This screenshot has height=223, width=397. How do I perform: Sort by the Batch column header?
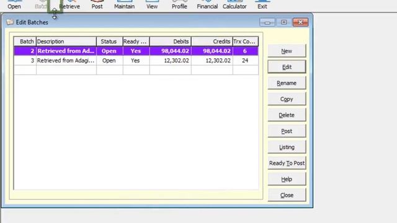(x=25, y=42)
